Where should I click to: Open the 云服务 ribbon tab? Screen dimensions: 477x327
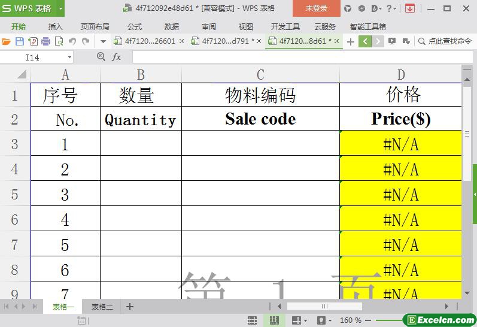(x=324, y=27)
